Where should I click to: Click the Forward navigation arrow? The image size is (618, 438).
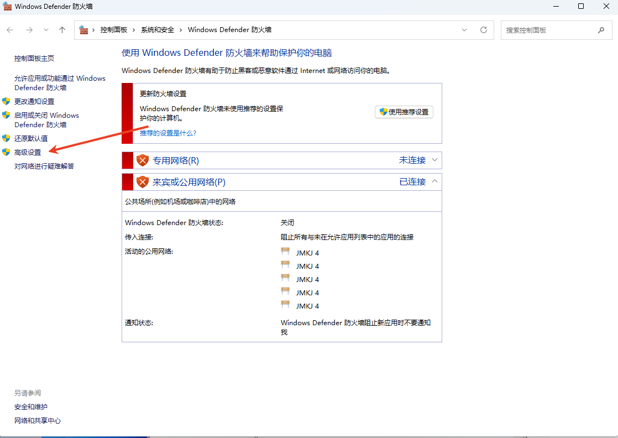[29, 30]
